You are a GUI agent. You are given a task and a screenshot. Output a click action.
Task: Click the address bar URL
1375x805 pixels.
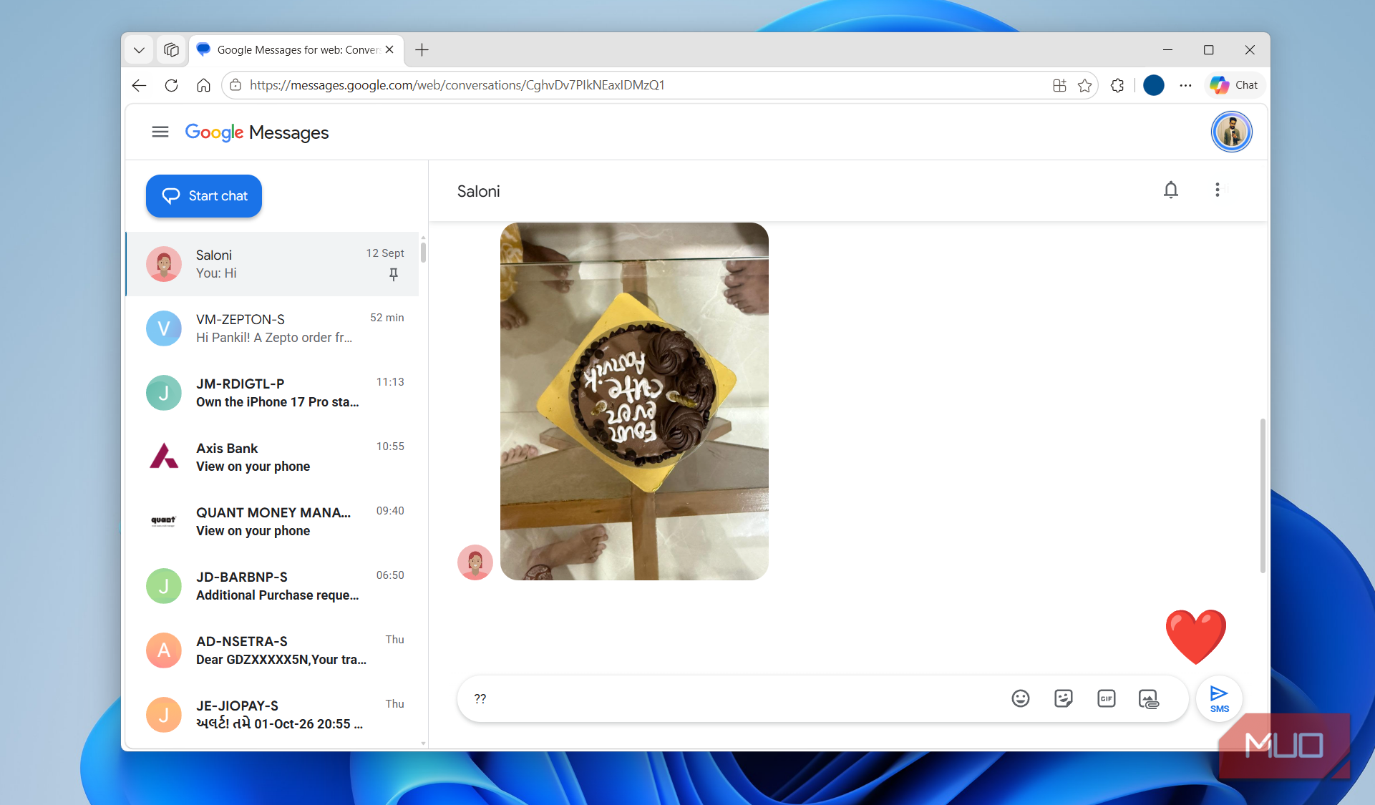[x=457, y=85]
